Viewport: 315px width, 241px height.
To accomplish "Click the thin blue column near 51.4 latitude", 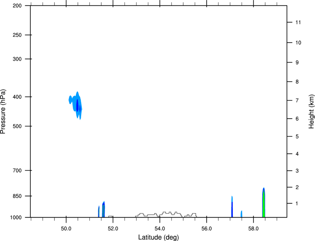I will point(99,211).
